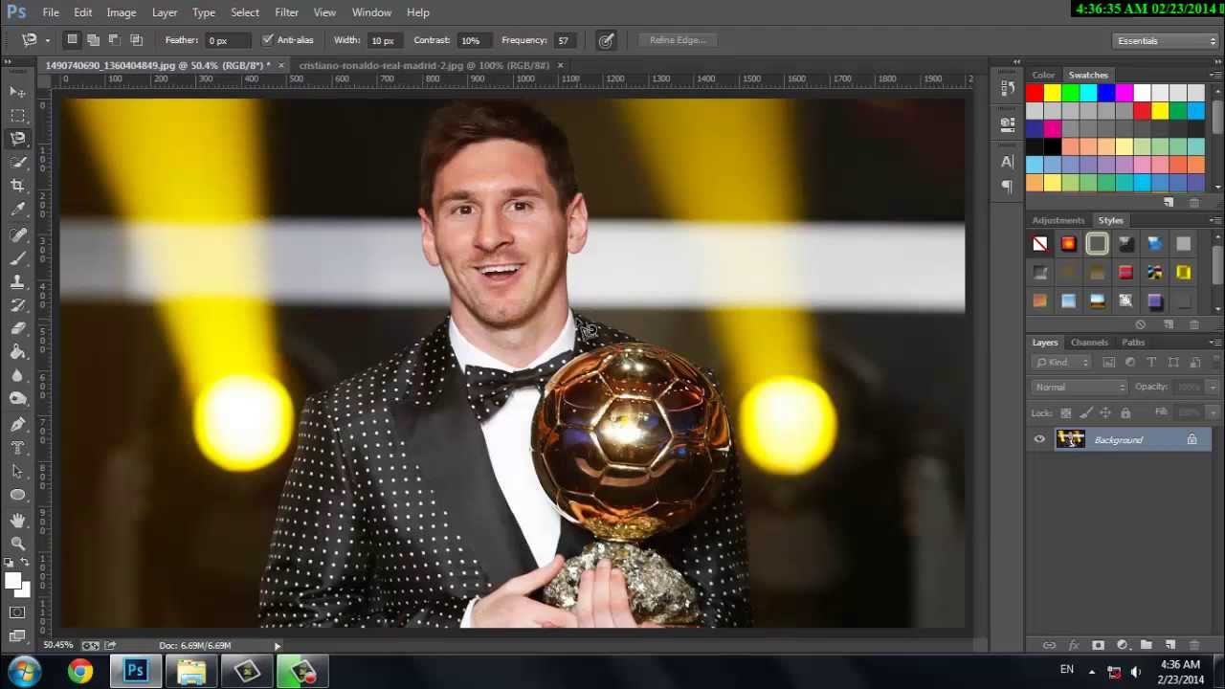Open the Paragraph panel icon
This screenshot has width=1225, height=689.
click(1007, 187)
